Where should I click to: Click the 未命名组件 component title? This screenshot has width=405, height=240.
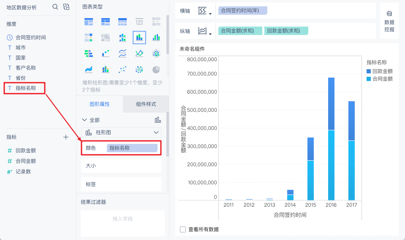[192, 49]
